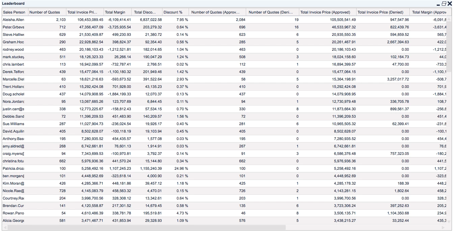Restore the Leaderboard panel window size
Image resolution: width=454 pixels, height=233 pixels.
444,4
